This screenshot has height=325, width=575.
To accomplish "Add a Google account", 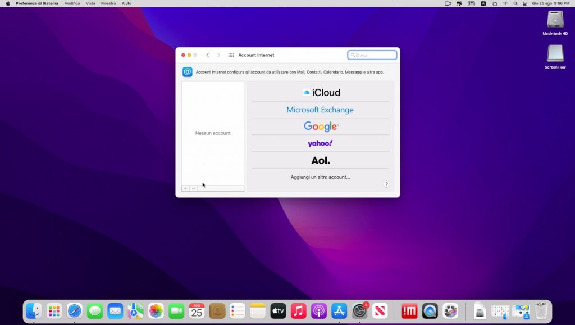I will tap(321, 127).
